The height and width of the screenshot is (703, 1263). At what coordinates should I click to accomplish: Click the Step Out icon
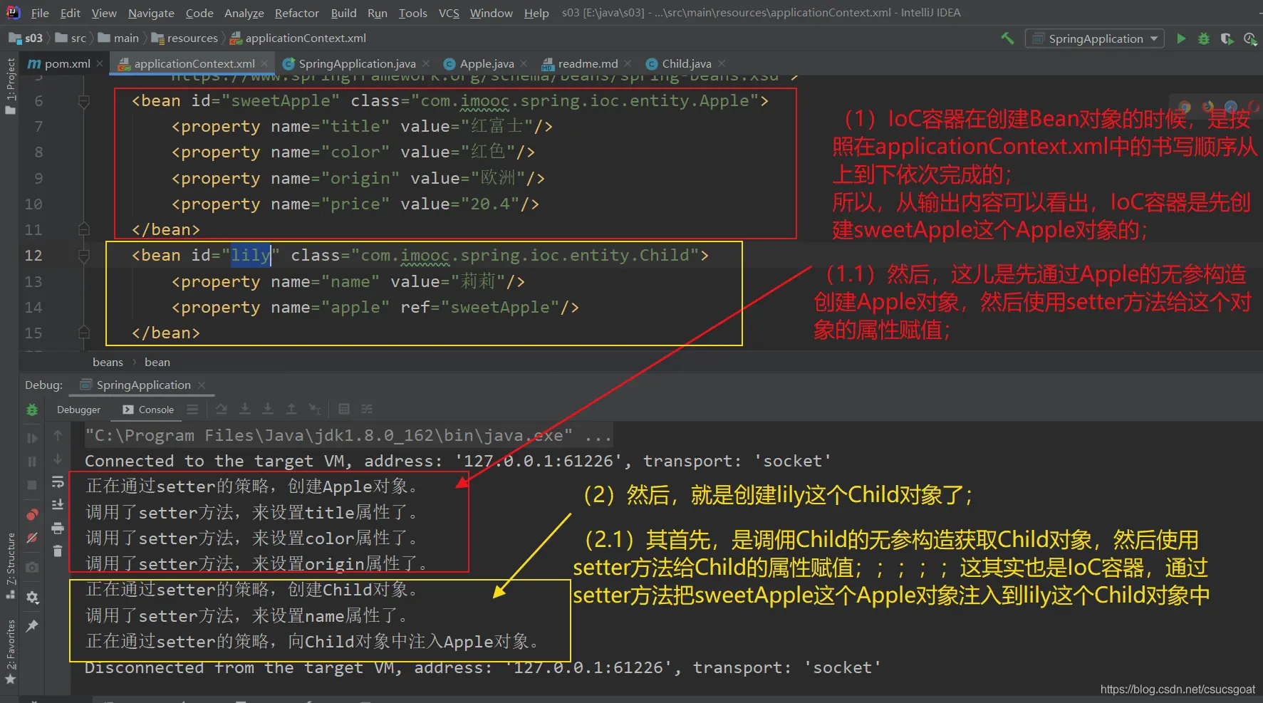(291, 409)
